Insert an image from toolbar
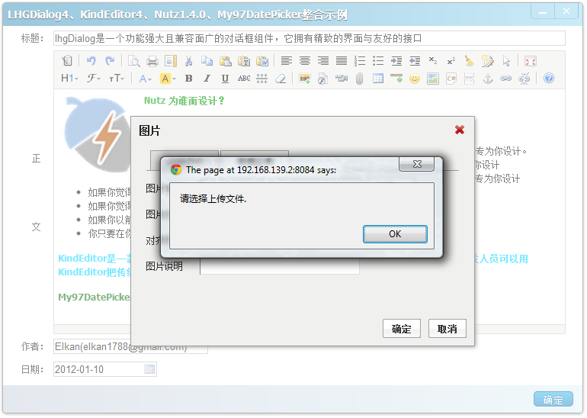Viewport: 587px width, 418px height. click(305, 79)
